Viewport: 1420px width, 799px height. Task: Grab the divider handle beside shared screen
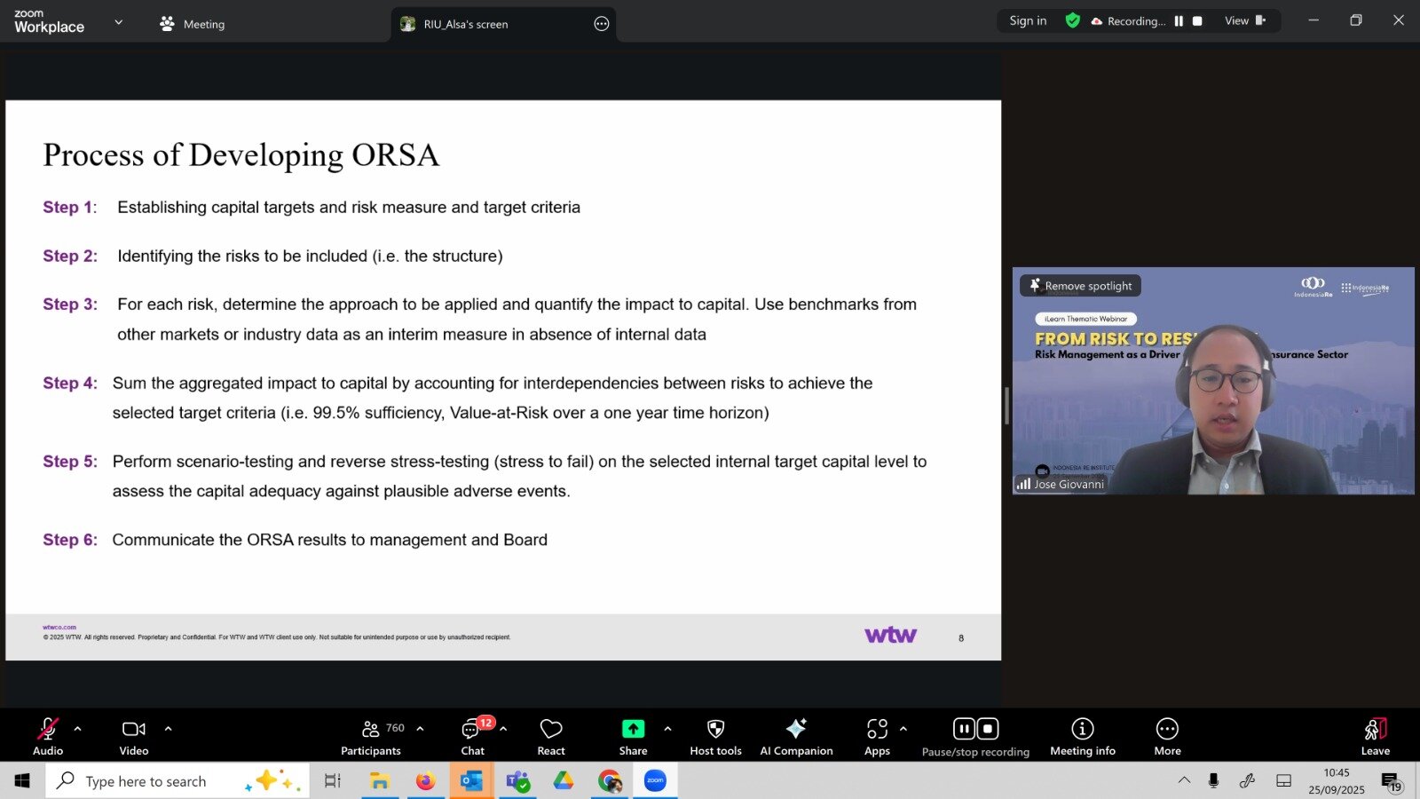[1006, 406]
